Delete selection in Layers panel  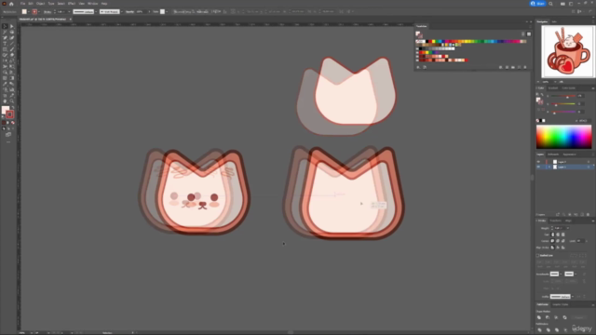[x=589, y=215]
